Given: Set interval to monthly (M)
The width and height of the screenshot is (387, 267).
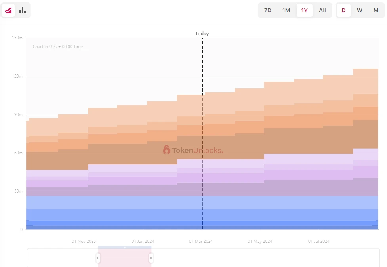Looking at the screenshot, I should pos(376,10).
